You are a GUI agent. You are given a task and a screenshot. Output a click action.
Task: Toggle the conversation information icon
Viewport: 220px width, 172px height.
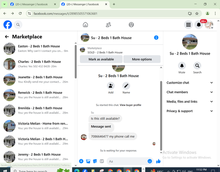point(156,37)
